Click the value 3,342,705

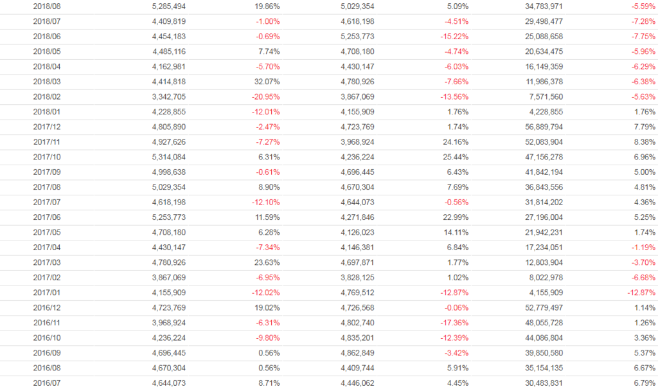(x=169, y=97)
